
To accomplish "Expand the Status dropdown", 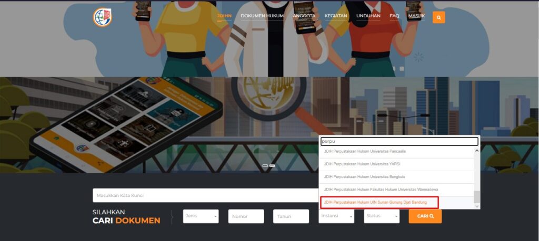I will click(381, 216).
